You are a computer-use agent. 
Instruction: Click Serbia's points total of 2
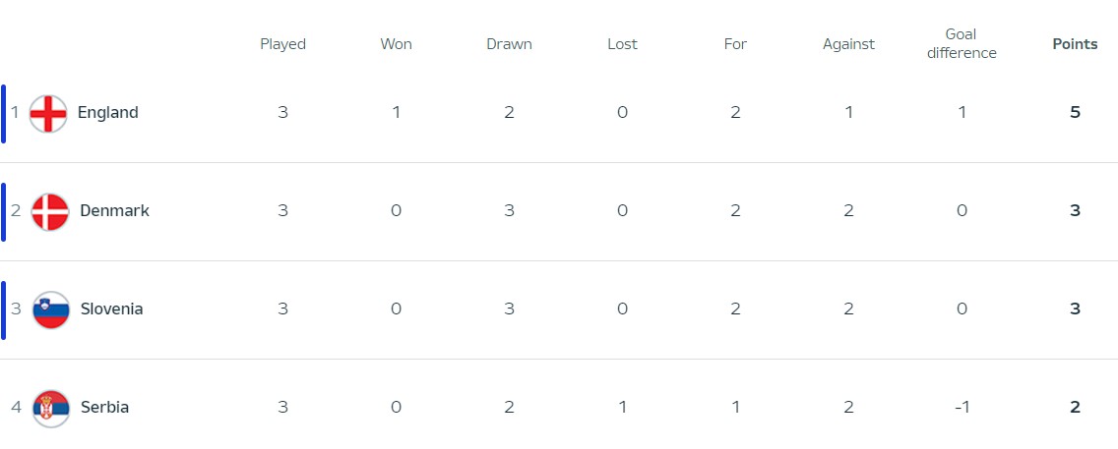coord(1076,408)
